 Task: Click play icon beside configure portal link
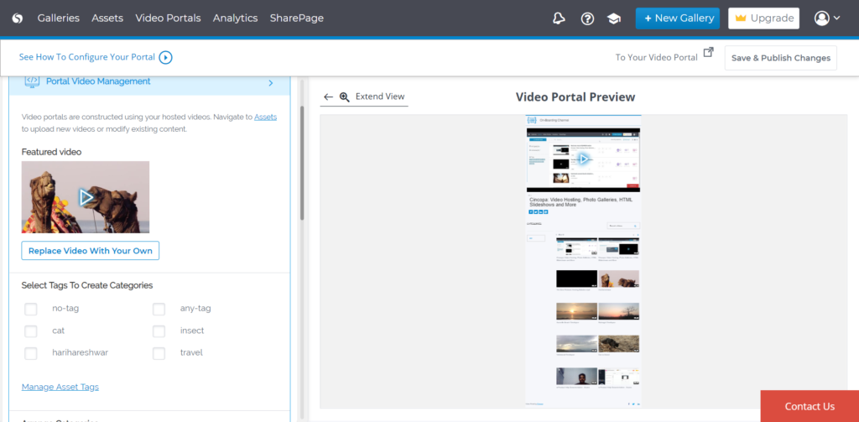pyautogui.click(x=165, y=58)
